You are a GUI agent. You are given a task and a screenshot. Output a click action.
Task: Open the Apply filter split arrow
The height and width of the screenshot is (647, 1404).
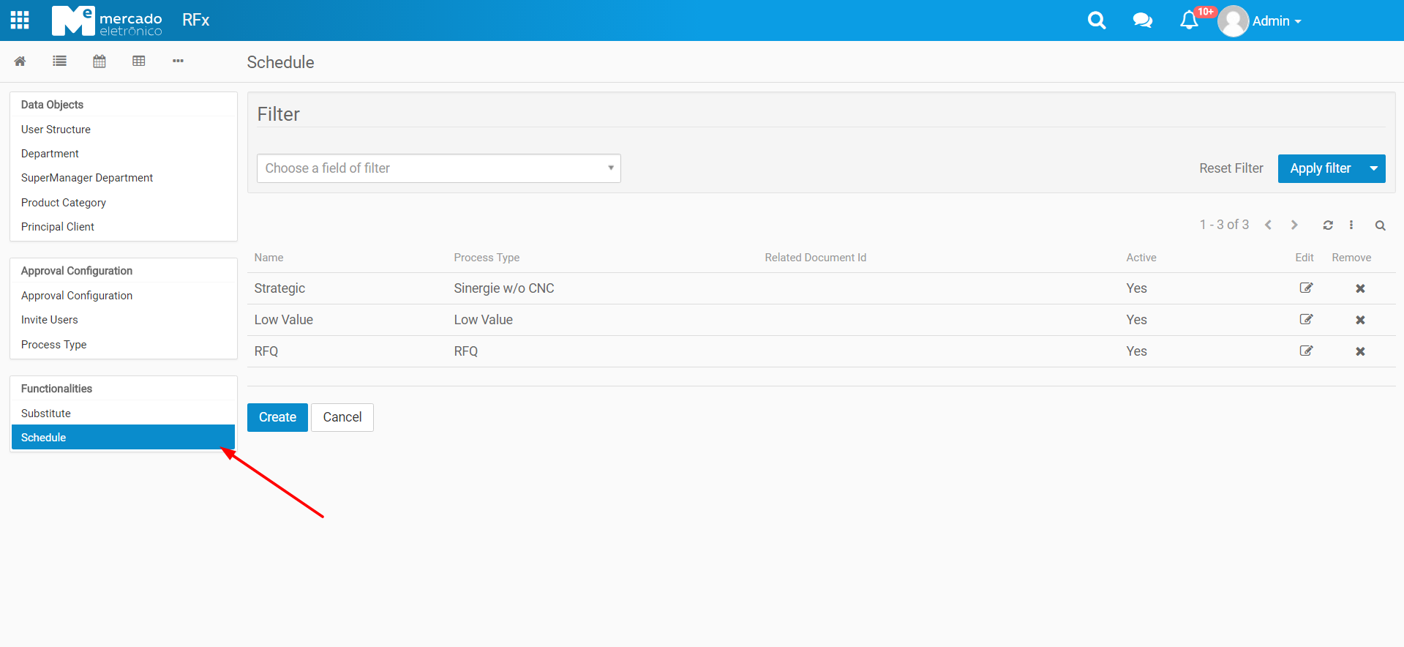click(x=1374, y=168)
